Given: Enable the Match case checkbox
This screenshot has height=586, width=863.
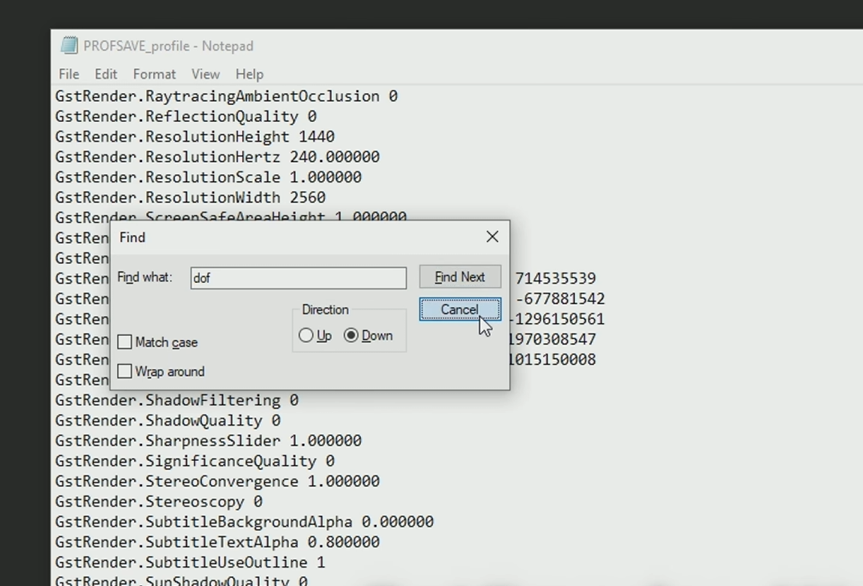Looking at the screenshot, I should coord(125,342).
